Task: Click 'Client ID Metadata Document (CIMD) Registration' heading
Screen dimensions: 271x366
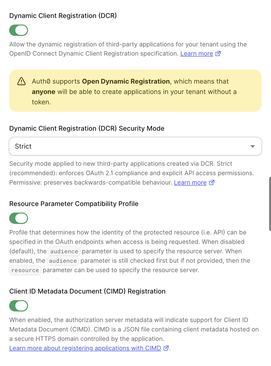Action: pos(87,291)
